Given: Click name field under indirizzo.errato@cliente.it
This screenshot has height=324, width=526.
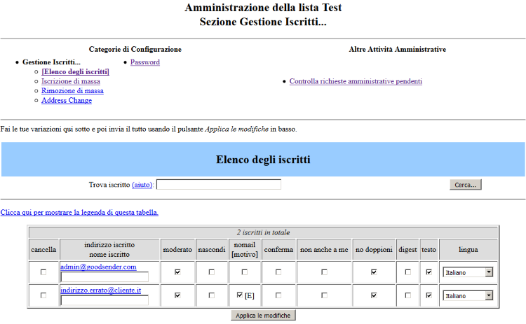Looking at the screenshot, I should tap(104, 300).
